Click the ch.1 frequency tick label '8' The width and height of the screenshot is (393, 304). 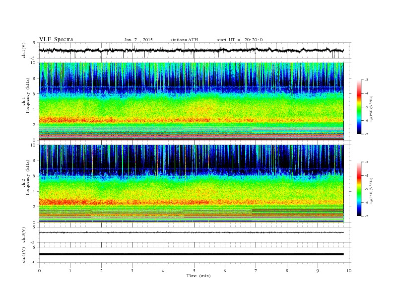click(35, 78)
